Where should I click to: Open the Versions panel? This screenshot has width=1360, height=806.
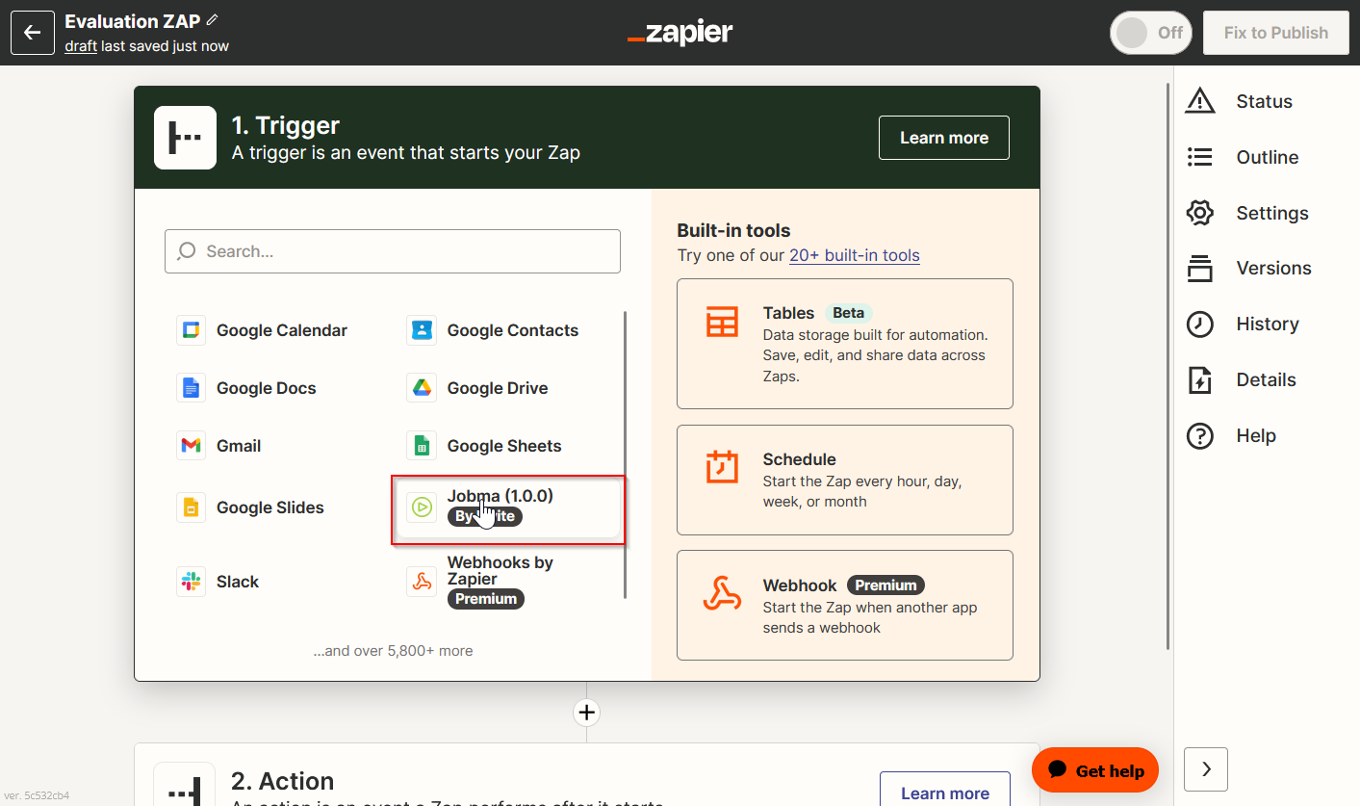(1250, 268)
